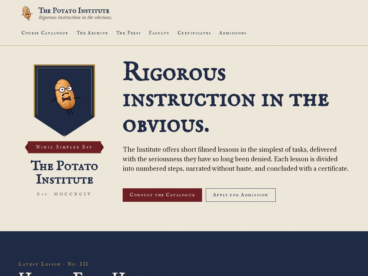Visit the Faculty page
This screenshot has height=276, width=368.
(159, 33)
